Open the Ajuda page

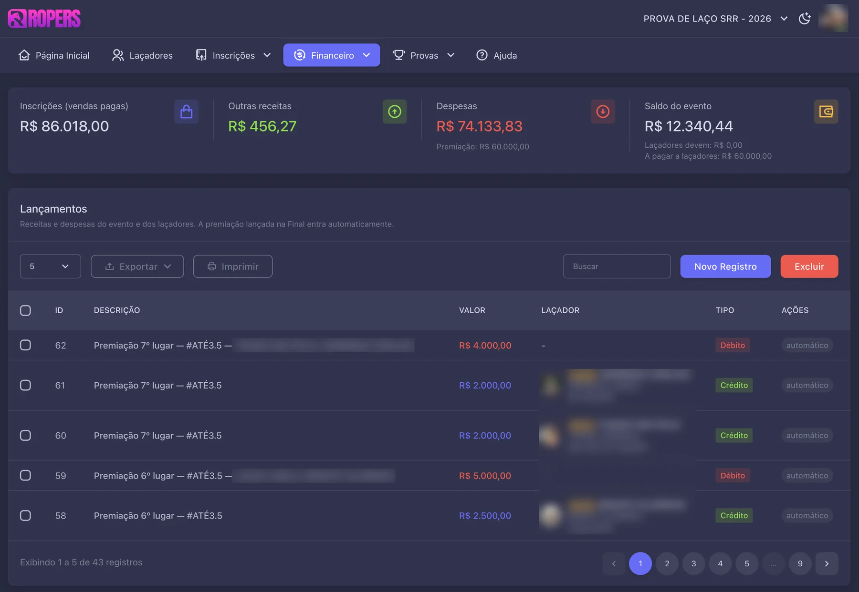[497, 55]
